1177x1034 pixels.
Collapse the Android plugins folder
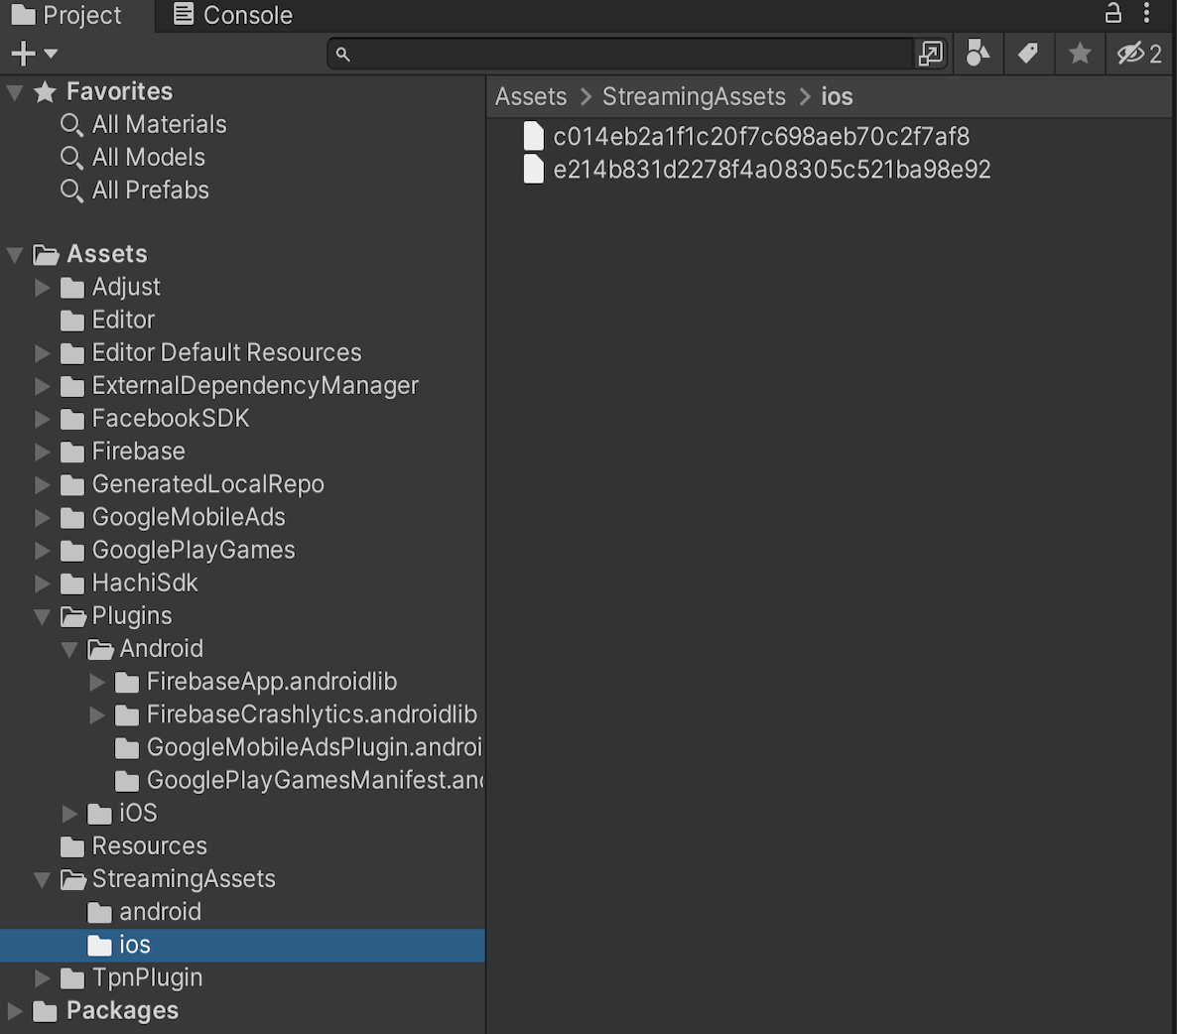click(x=69, y=650)
